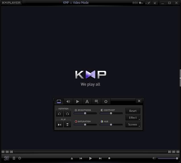Click the playback seek bar
181x163 pixels.
[90, 152]
